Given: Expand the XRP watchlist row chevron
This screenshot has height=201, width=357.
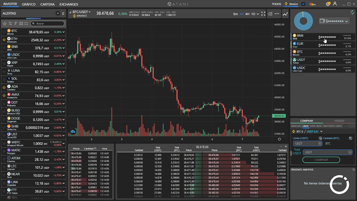Looking at the screenshot, I should pyautogui.click(x=64, y=64).
